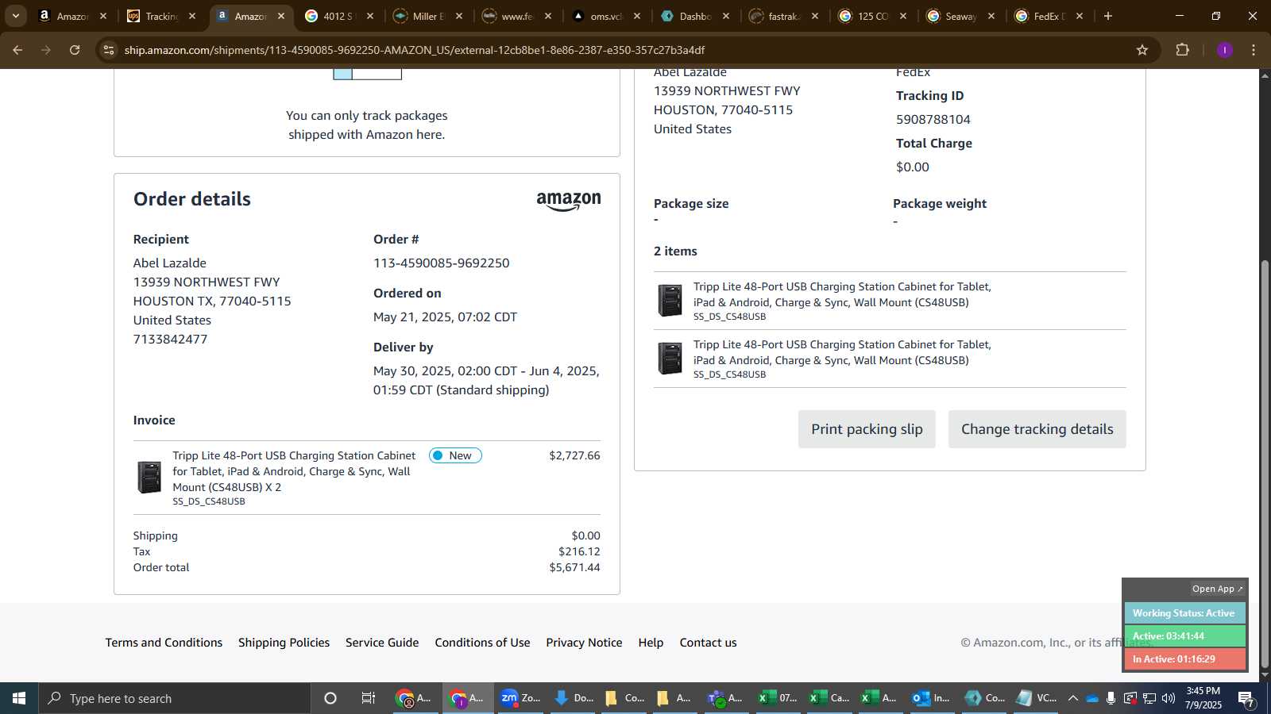The width and height of the screenshot is (1271, 714).
Task: Open the VC... app on taskbar
Action: 1036,698
